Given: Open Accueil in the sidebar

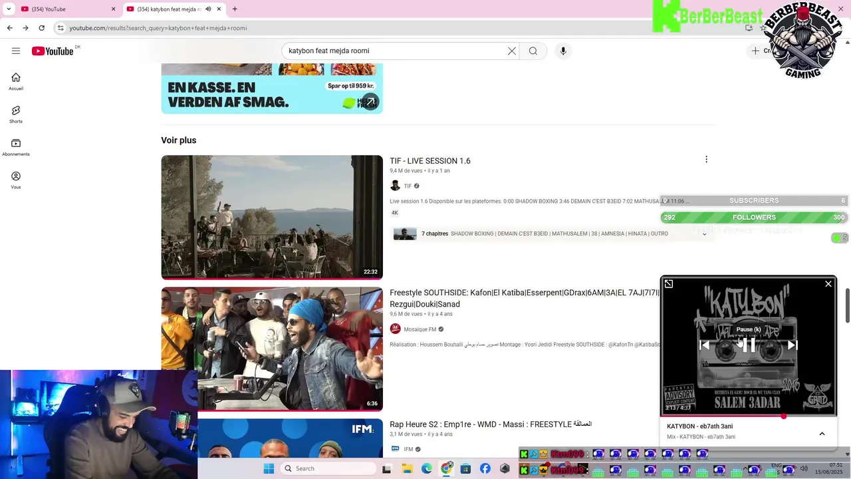Looking at the screenshot, I should 16,82.
